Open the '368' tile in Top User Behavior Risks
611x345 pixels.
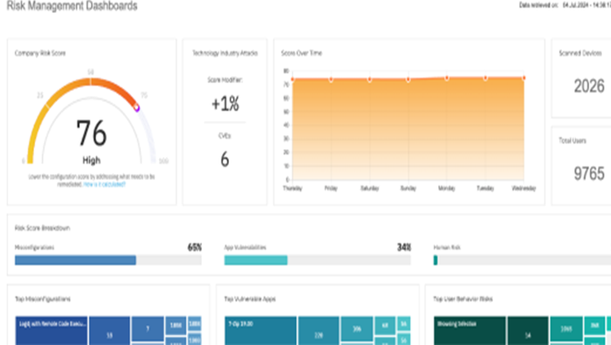[595, 325]
